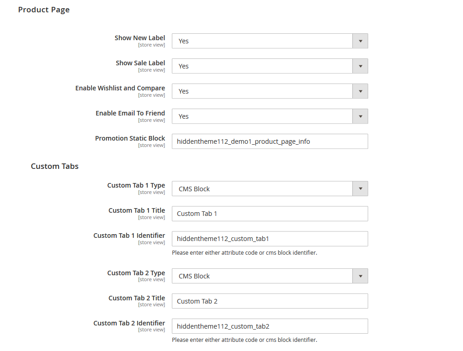Collapse the Product Page section header
Screen dimensions: 463x351
click(x=44, y=9)
